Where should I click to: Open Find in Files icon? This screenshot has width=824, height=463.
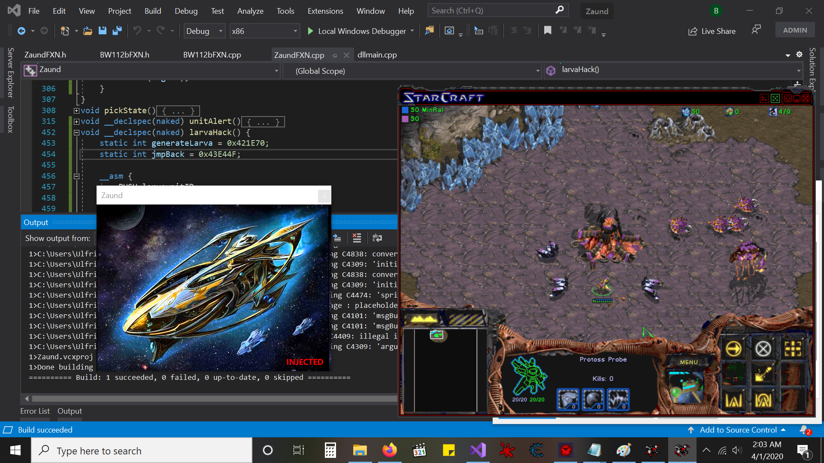pos(429,31)
